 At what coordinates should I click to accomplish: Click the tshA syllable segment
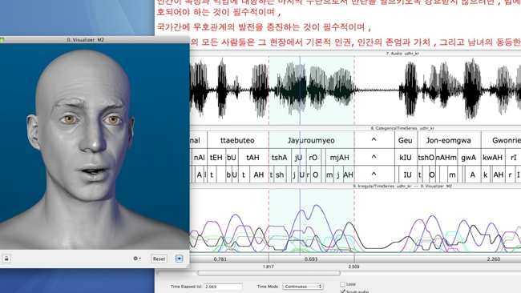280,158
